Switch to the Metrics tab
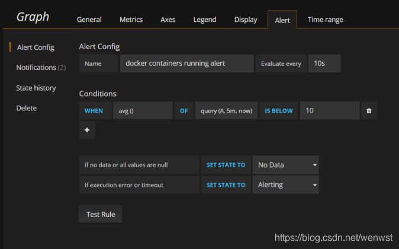The image size is (399, 249). click(131, 20)
